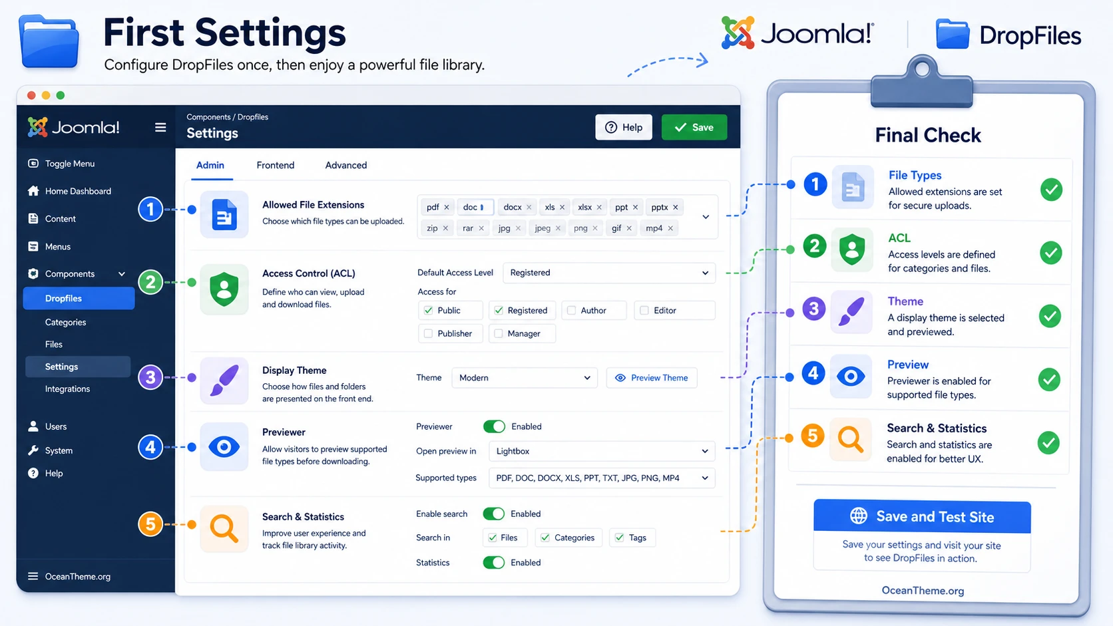Click the Preview Theme button
The image size is (1113, 626).
tap(652, 378)
